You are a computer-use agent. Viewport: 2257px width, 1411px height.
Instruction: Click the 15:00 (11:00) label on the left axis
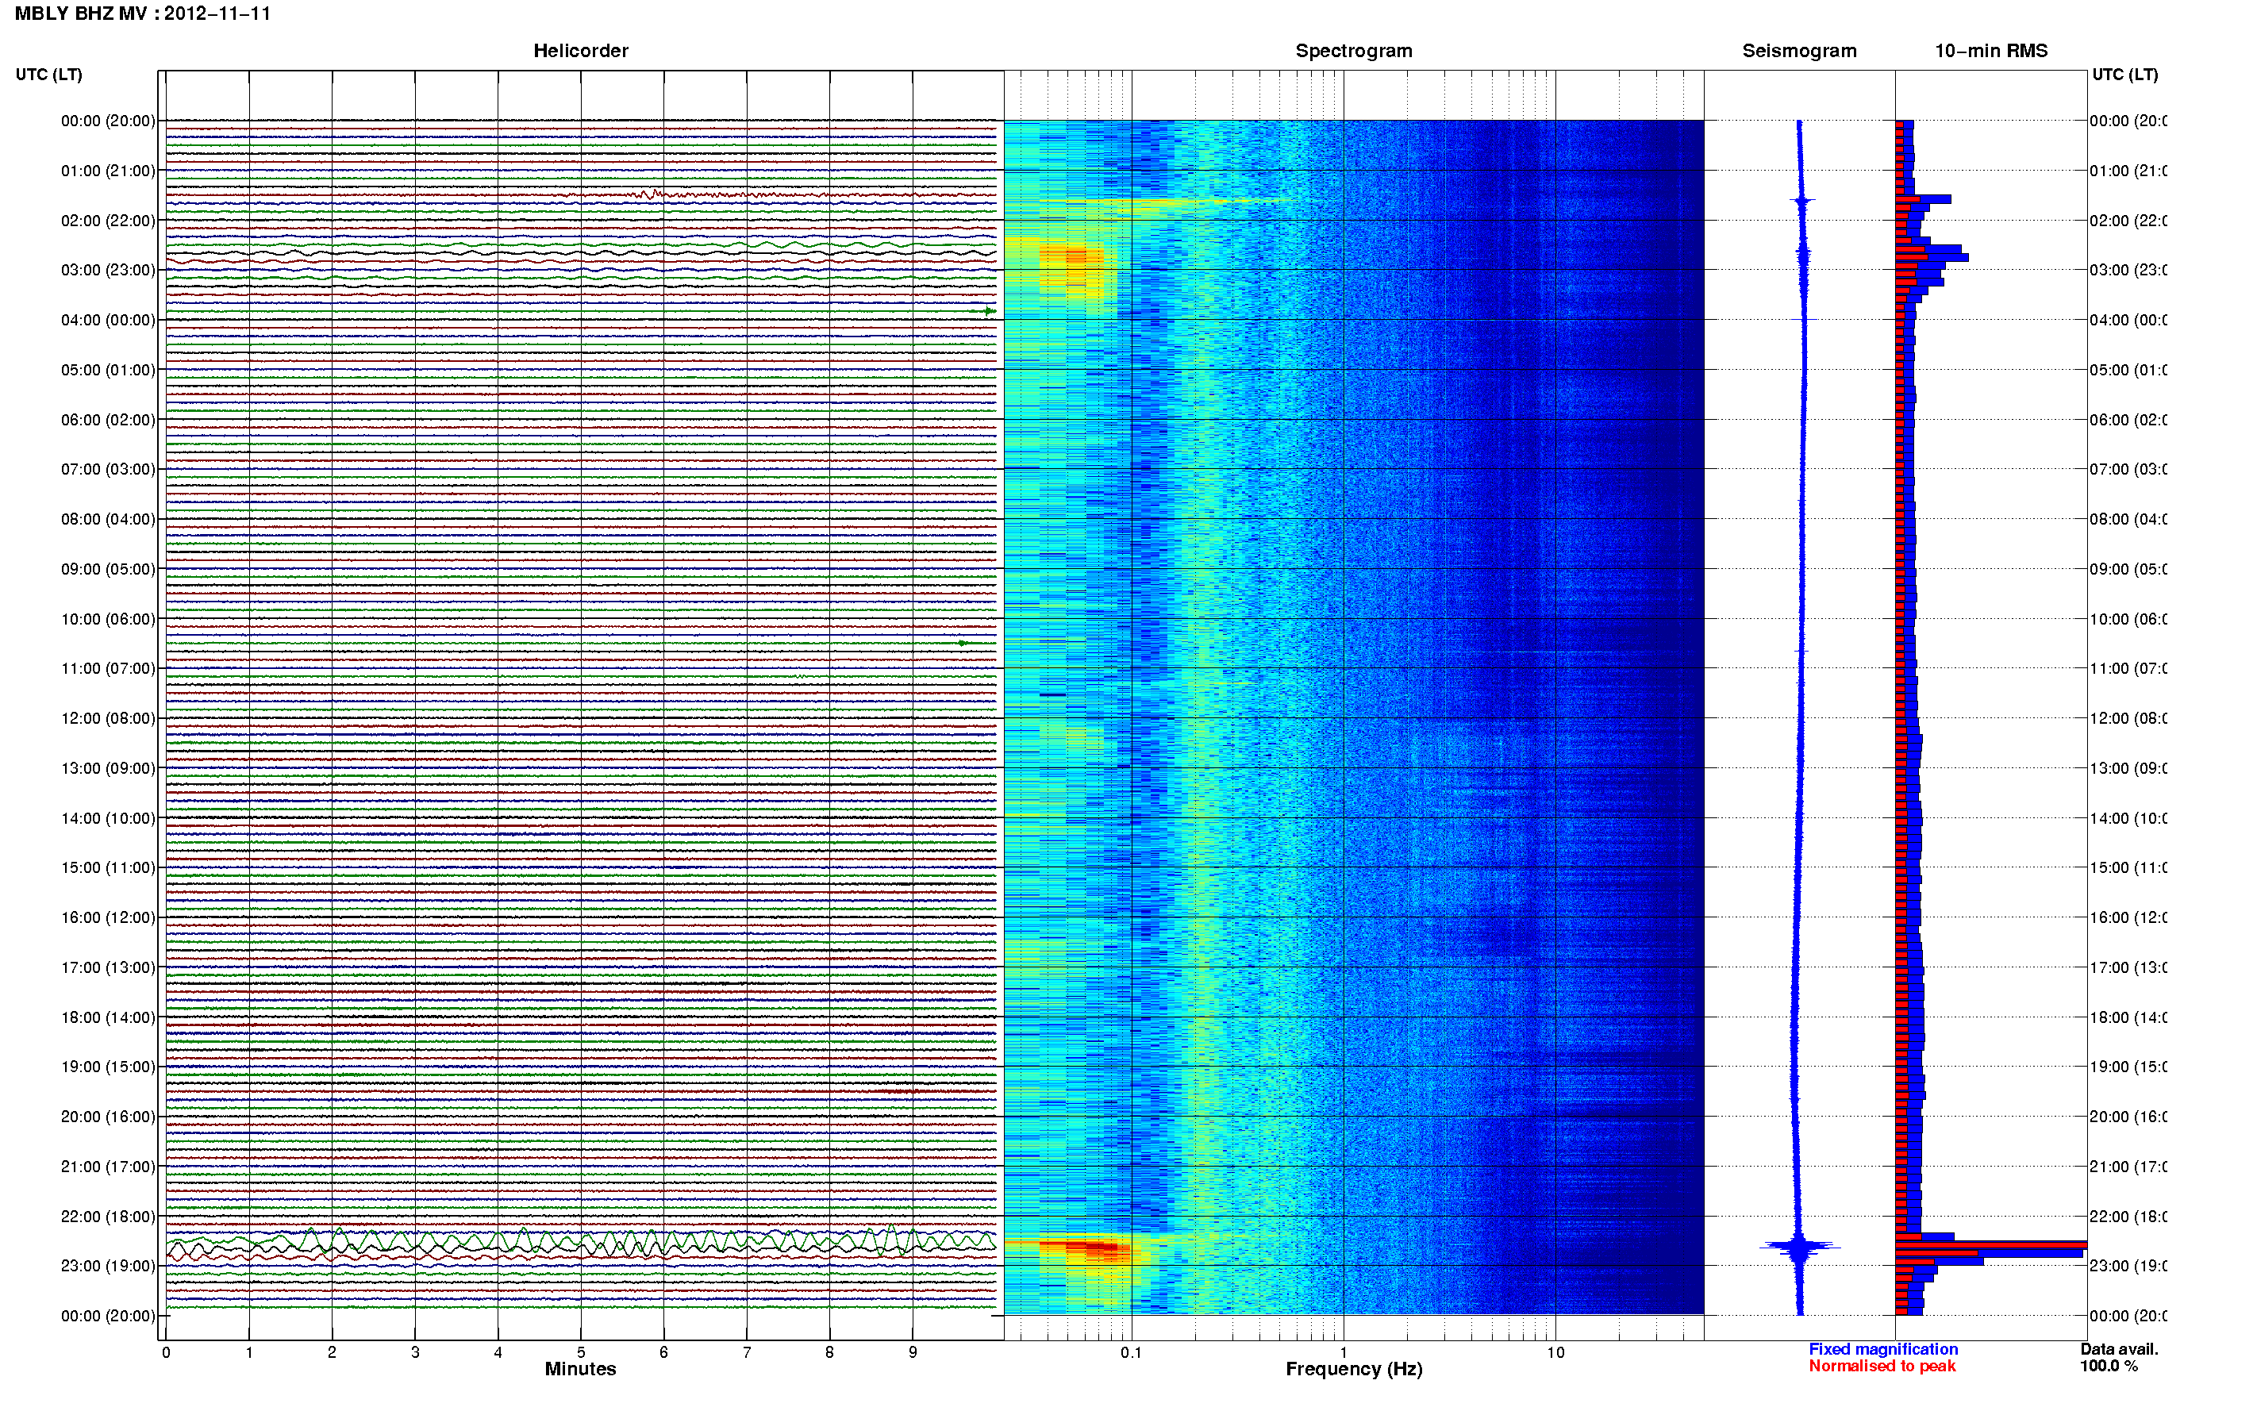(x=108, y=868)
